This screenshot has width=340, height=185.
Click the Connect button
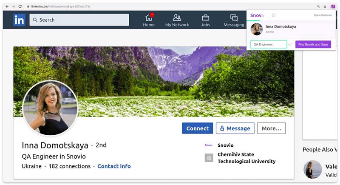198,128
